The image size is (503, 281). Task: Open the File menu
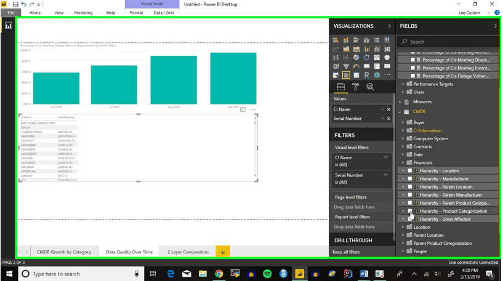click(x=11, y=13)
